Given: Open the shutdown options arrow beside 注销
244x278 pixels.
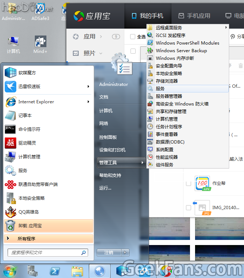Looking at the screenshot, I should coord(125,252).
